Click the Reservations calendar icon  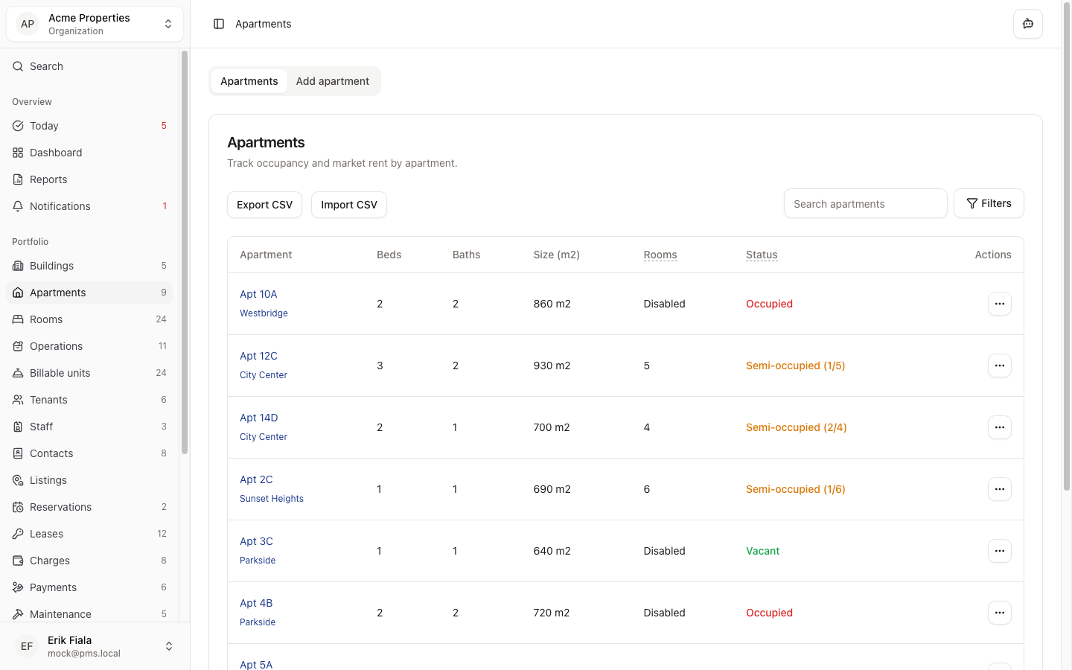18,507
